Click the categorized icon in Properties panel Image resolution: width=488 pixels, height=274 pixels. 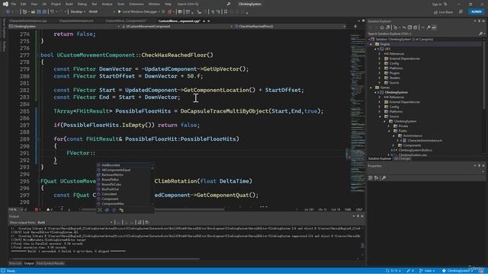(370, 177)
